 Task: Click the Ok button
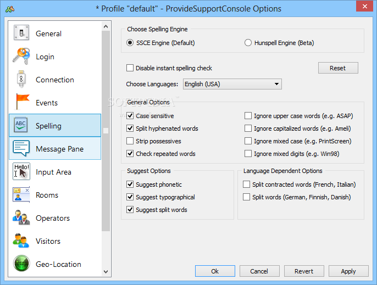pyautogui.click(x=215, y=271)
